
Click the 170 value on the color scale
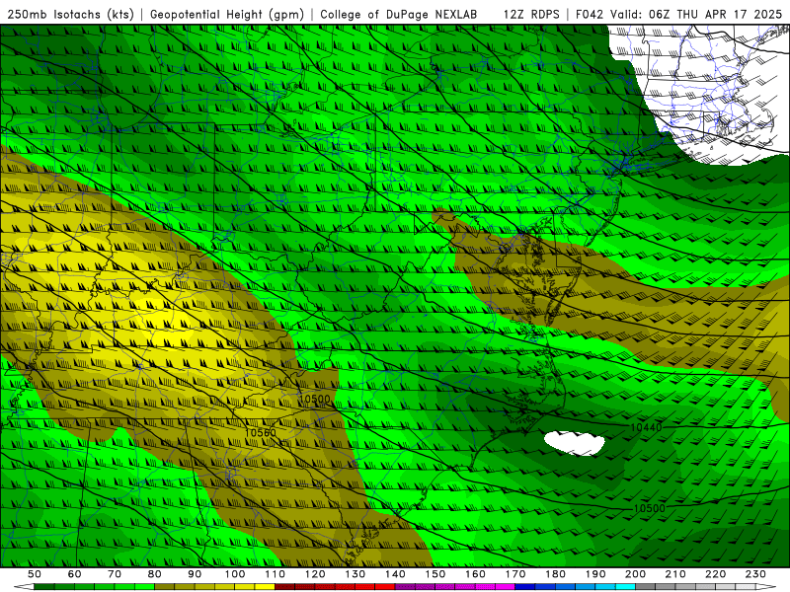[x=515, y=574]
